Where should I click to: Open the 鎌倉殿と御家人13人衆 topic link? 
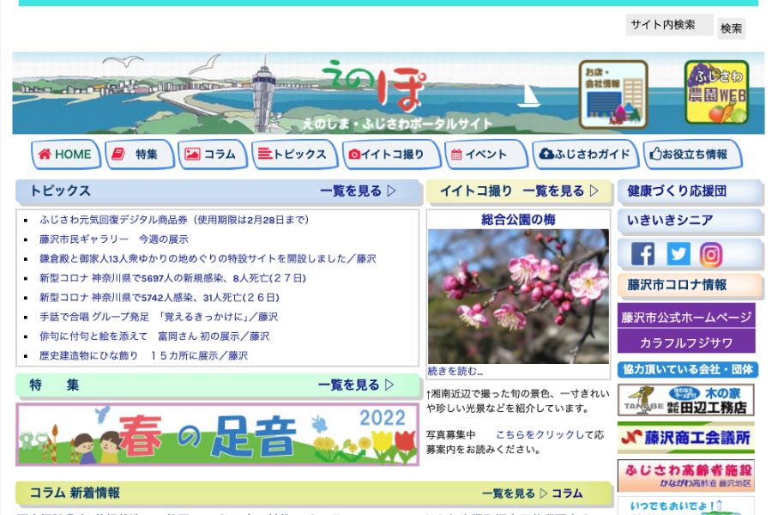click(208, 258)
